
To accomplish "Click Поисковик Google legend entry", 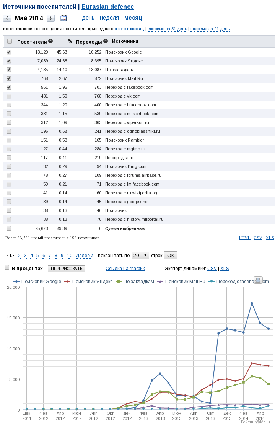I will 37,281.
